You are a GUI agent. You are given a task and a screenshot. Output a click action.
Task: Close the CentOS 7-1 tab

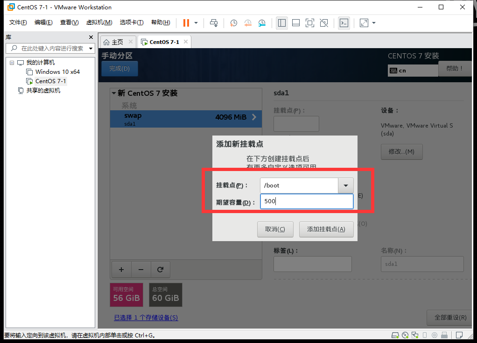[x=186, y=42]
